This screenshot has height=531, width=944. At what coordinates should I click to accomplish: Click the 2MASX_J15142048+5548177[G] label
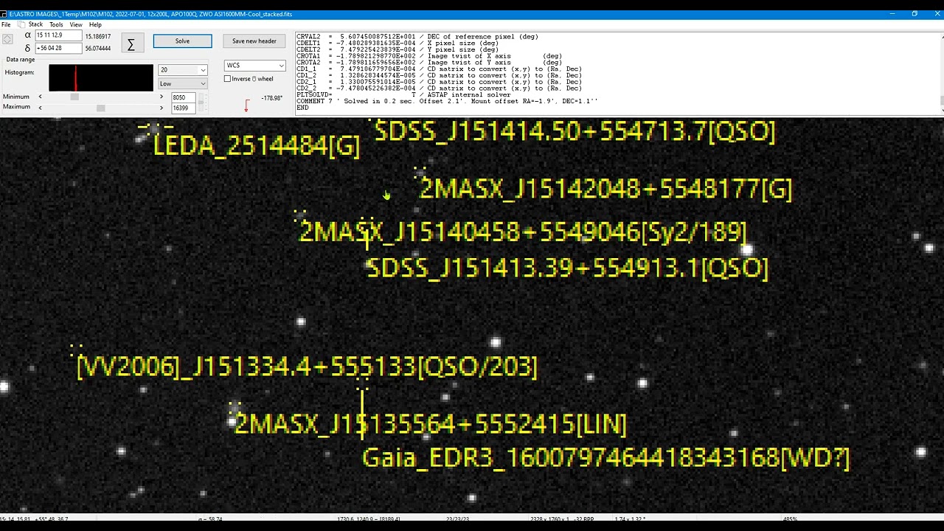click(x=605, y=190)
